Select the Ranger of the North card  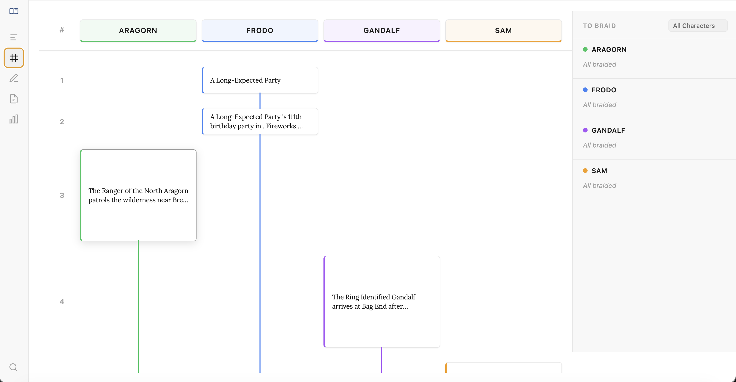[138, 195]
